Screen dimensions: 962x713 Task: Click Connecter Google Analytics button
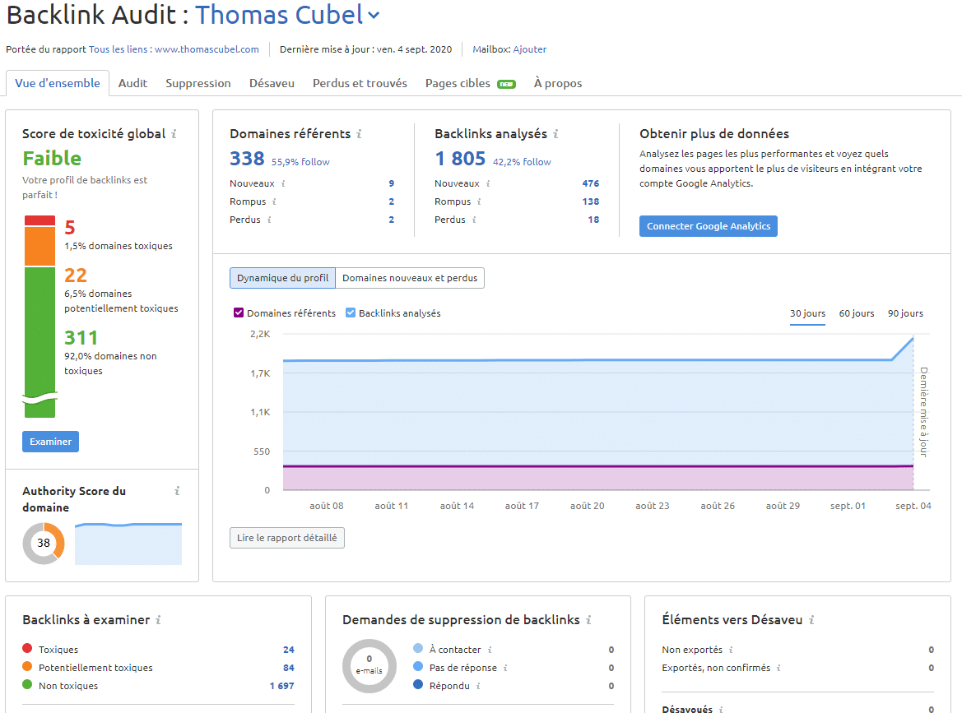[x=708, y=226]
